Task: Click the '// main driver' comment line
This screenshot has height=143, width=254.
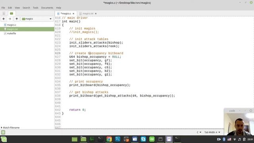Action: point(75,18)
